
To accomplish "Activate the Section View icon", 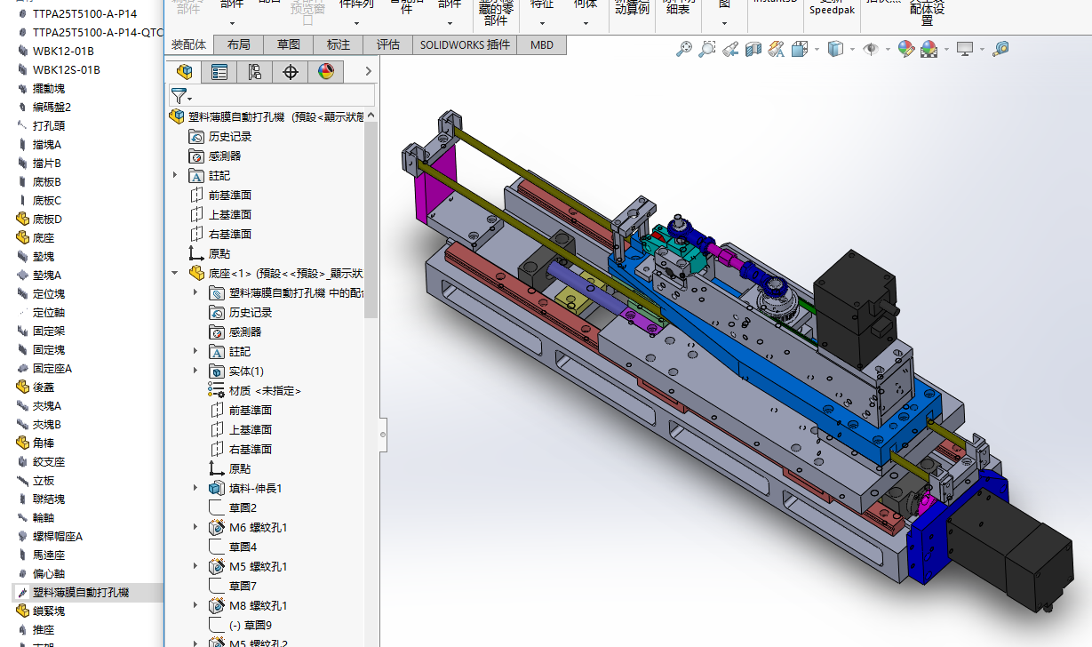I will [753, 49].
